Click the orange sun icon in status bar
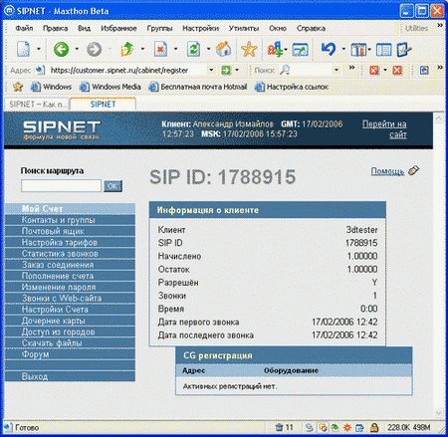The image size is (448, 437). [x=347, y=428]
